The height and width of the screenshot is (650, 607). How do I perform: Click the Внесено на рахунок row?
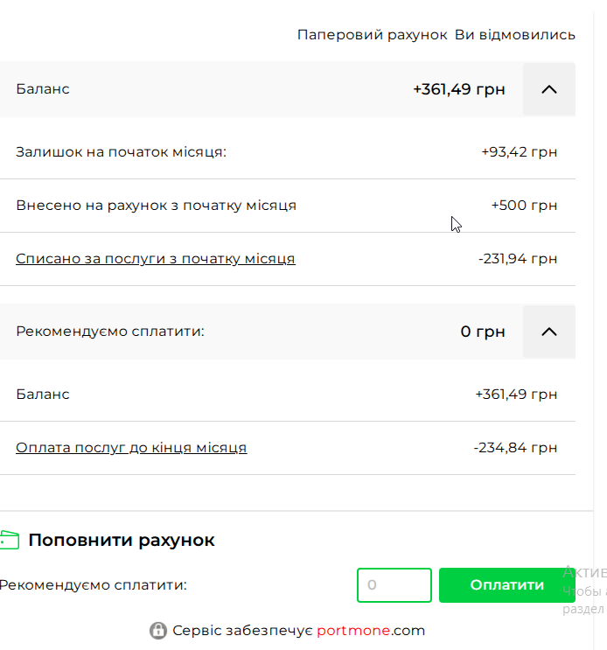click(x=288, y=206)
